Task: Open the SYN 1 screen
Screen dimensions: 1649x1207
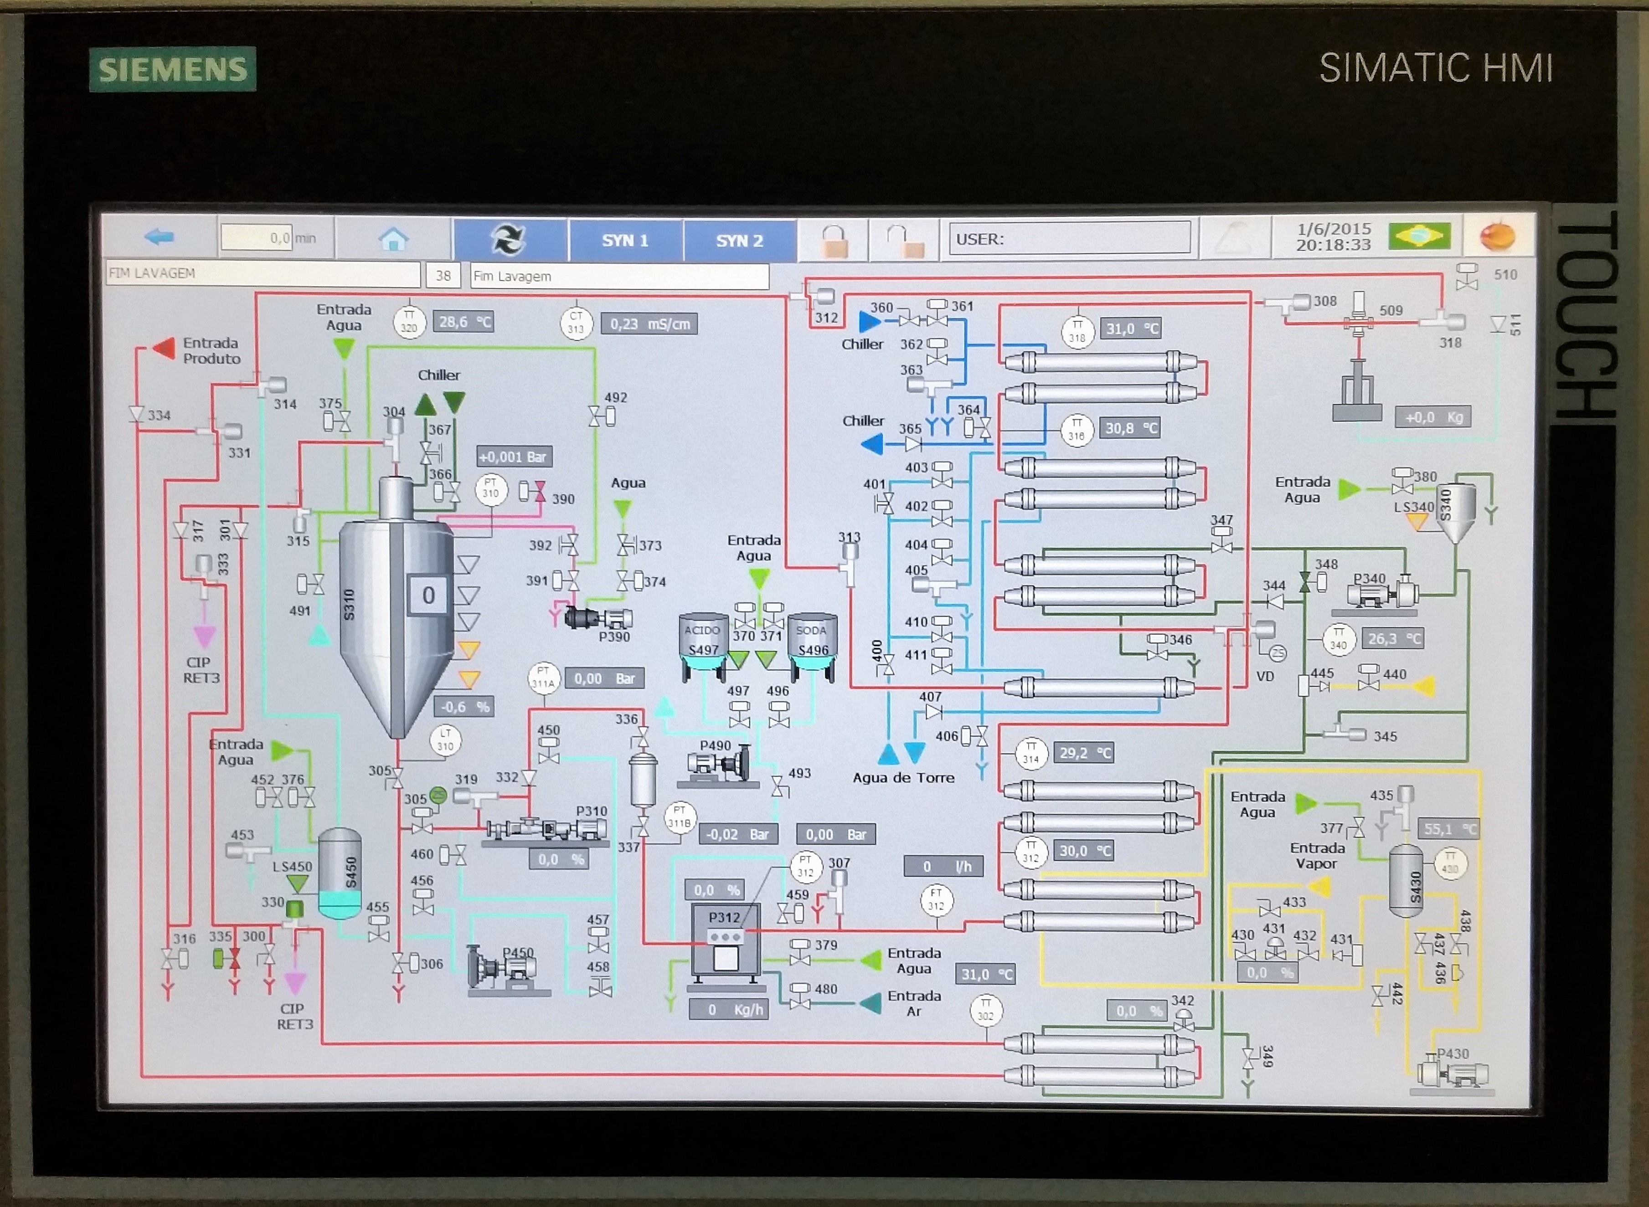Action: coord(625,241)
